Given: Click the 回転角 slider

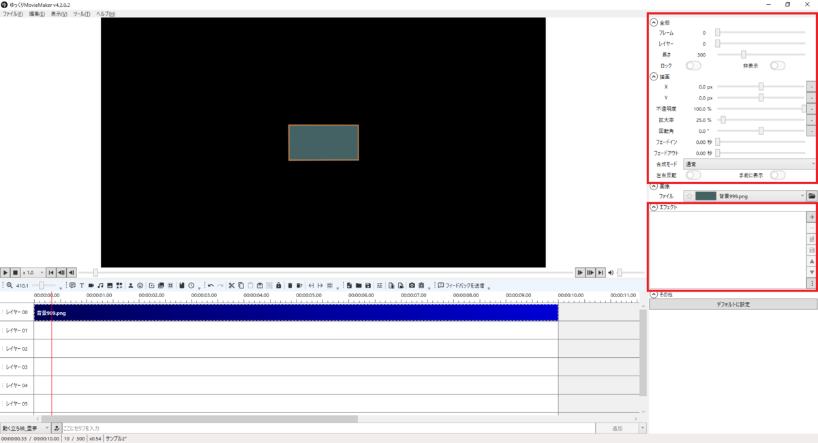Looking at the screenshot, I should tap(761, 131).
